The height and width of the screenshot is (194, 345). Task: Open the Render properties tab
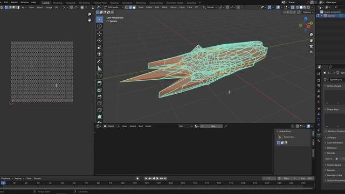tap(319, 80)
